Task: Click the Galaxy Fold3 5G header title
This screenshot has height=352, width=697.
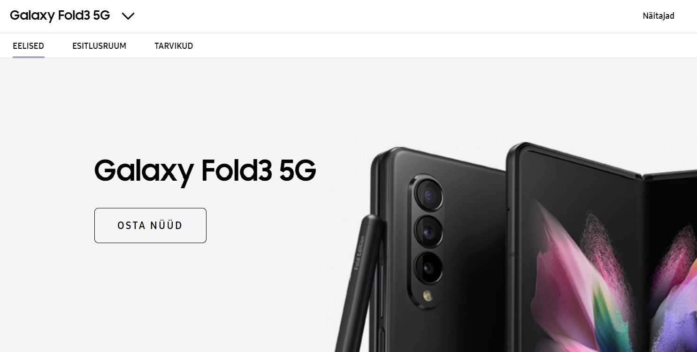Action: (x=60, y=15)
